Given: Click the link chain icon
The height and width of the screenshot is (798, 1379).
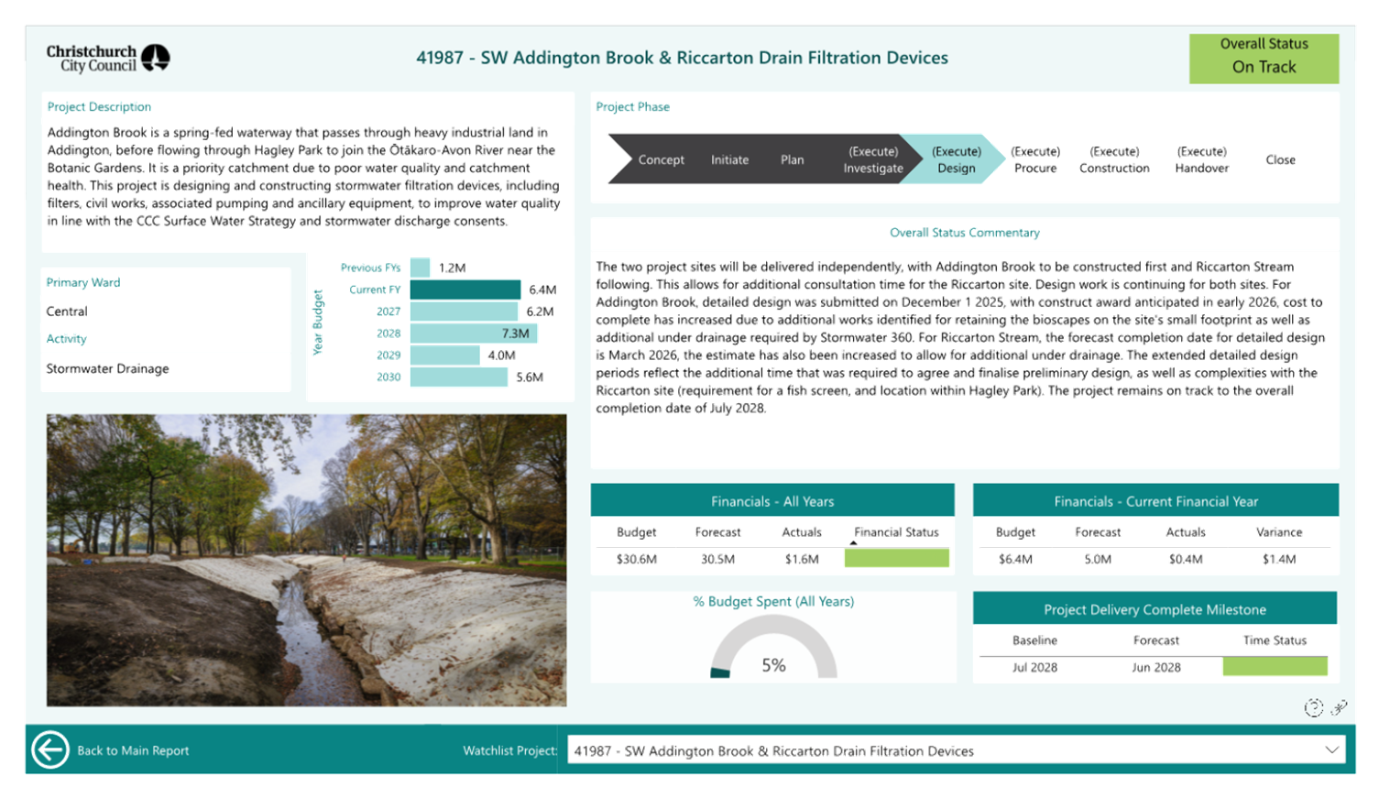Looking at the screenshot, I should (1339, 707).
